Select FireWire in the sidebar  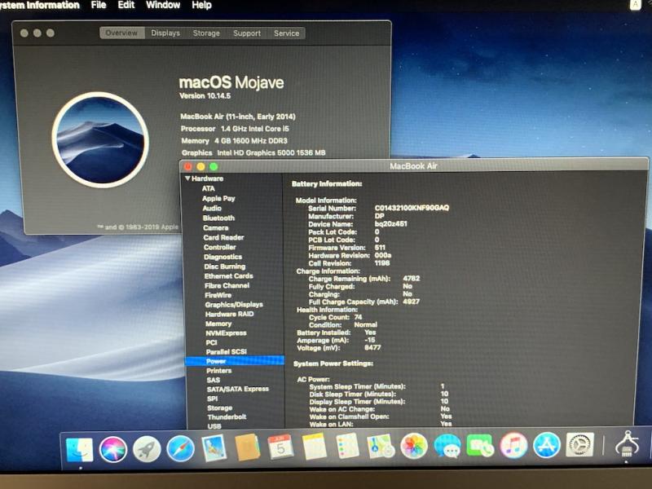(218, 295)
